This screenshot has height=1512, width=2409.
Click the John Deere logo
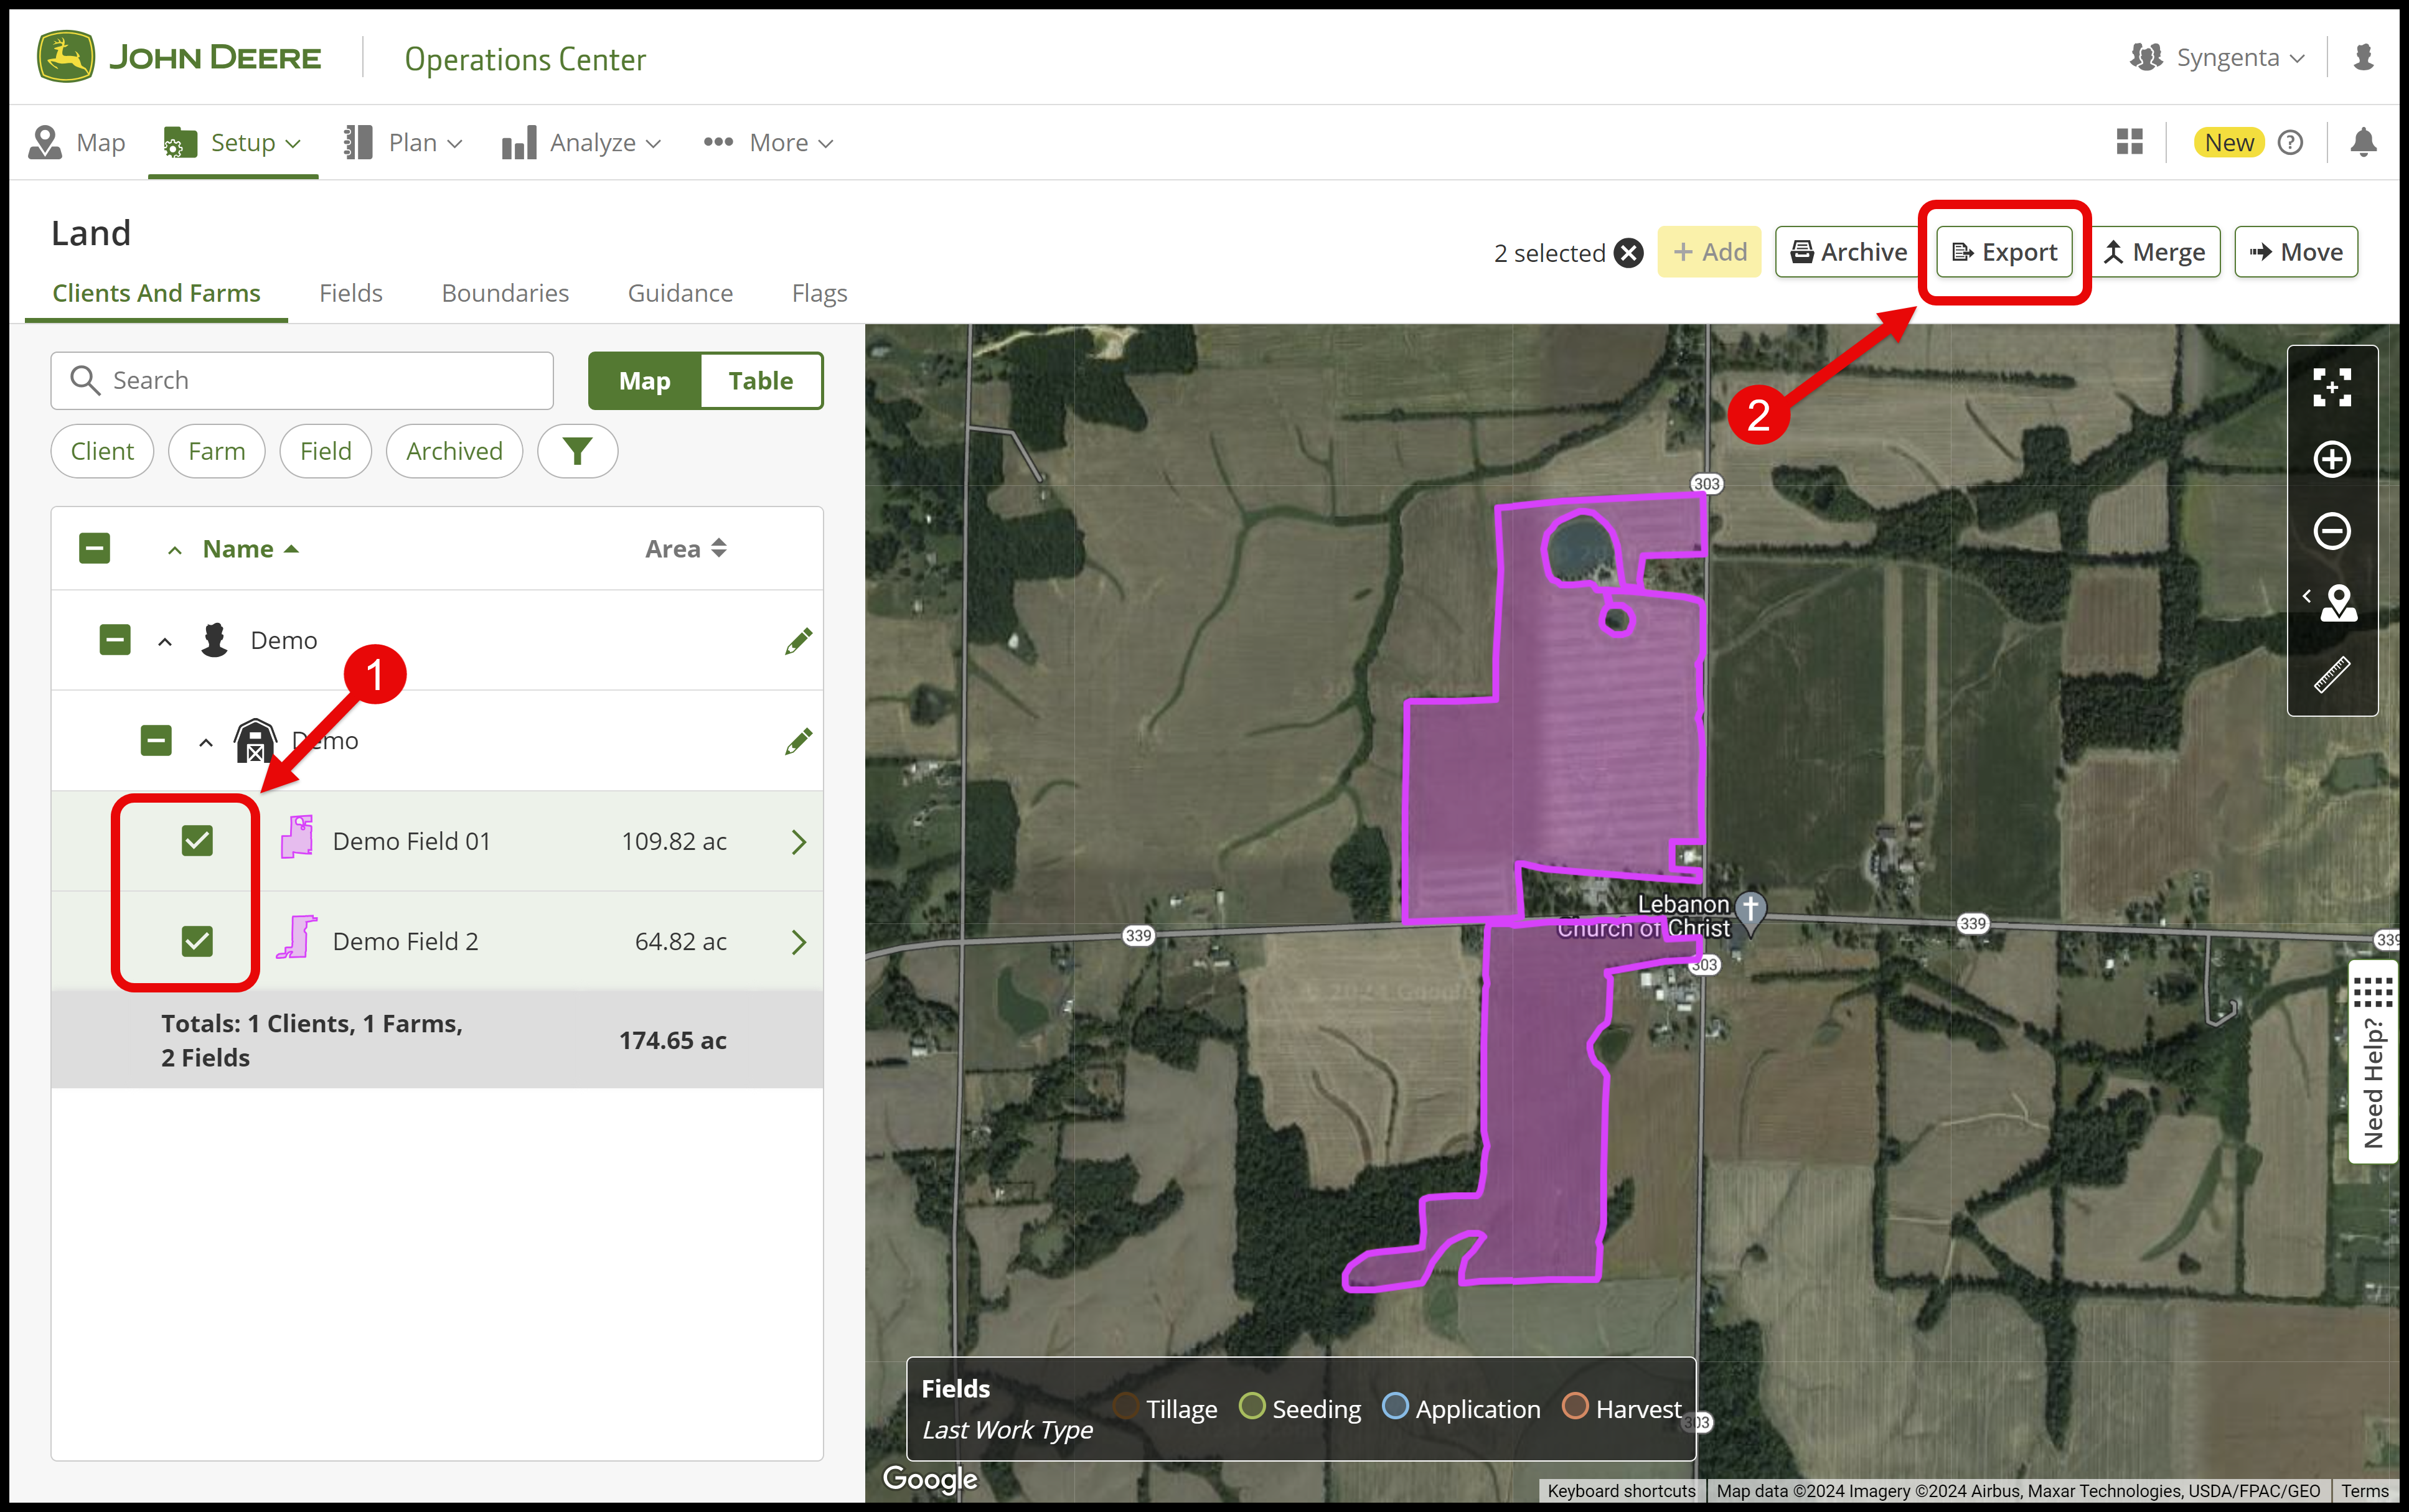pos(180,58)
